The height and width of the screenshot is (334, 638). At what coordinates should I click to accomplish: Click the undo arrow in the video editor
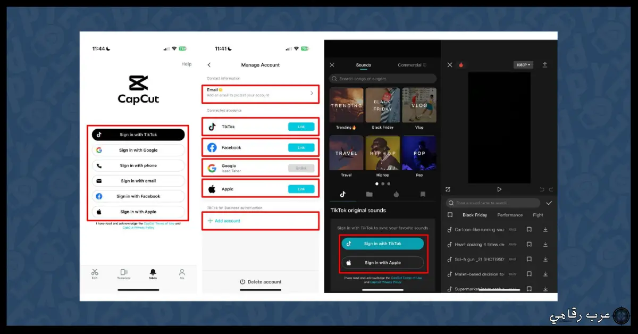tap(541, 189)
